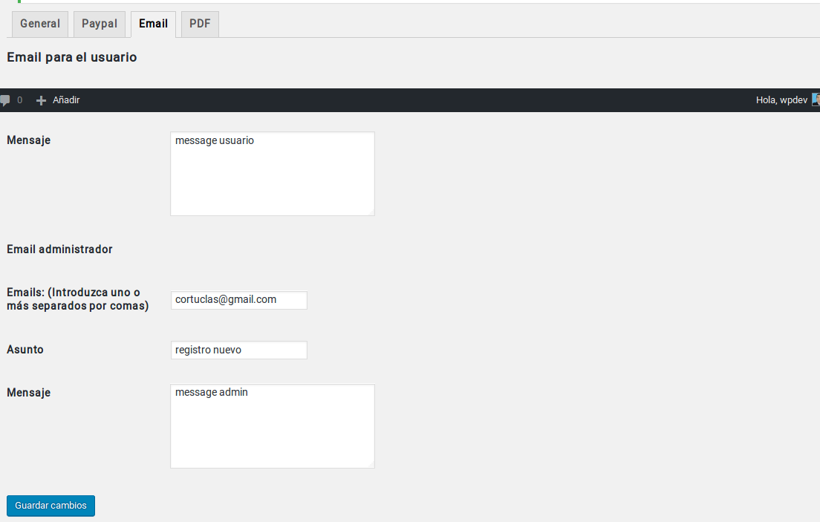
Task: Click the plus icon beside Añadir
Action: (x=41, y=100)
